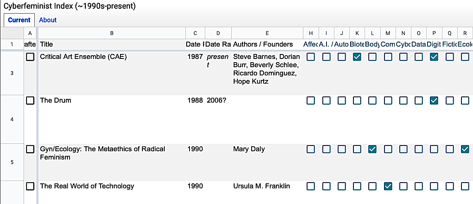Screen dimensions: 473x204
Task: Uncheck column P checkbox in The Drum row
Action: pyautogui.click(x=434, y=101)
